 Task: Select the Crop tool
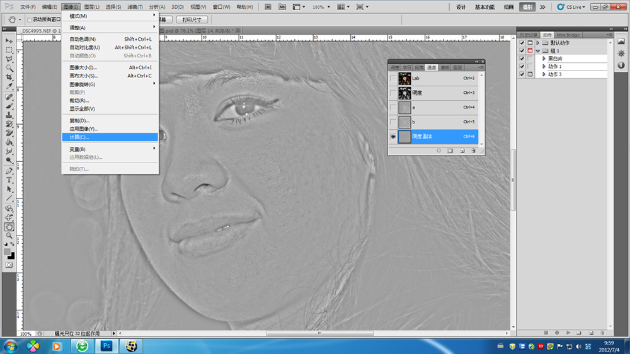pyautogui.click(x=9, y=76)
